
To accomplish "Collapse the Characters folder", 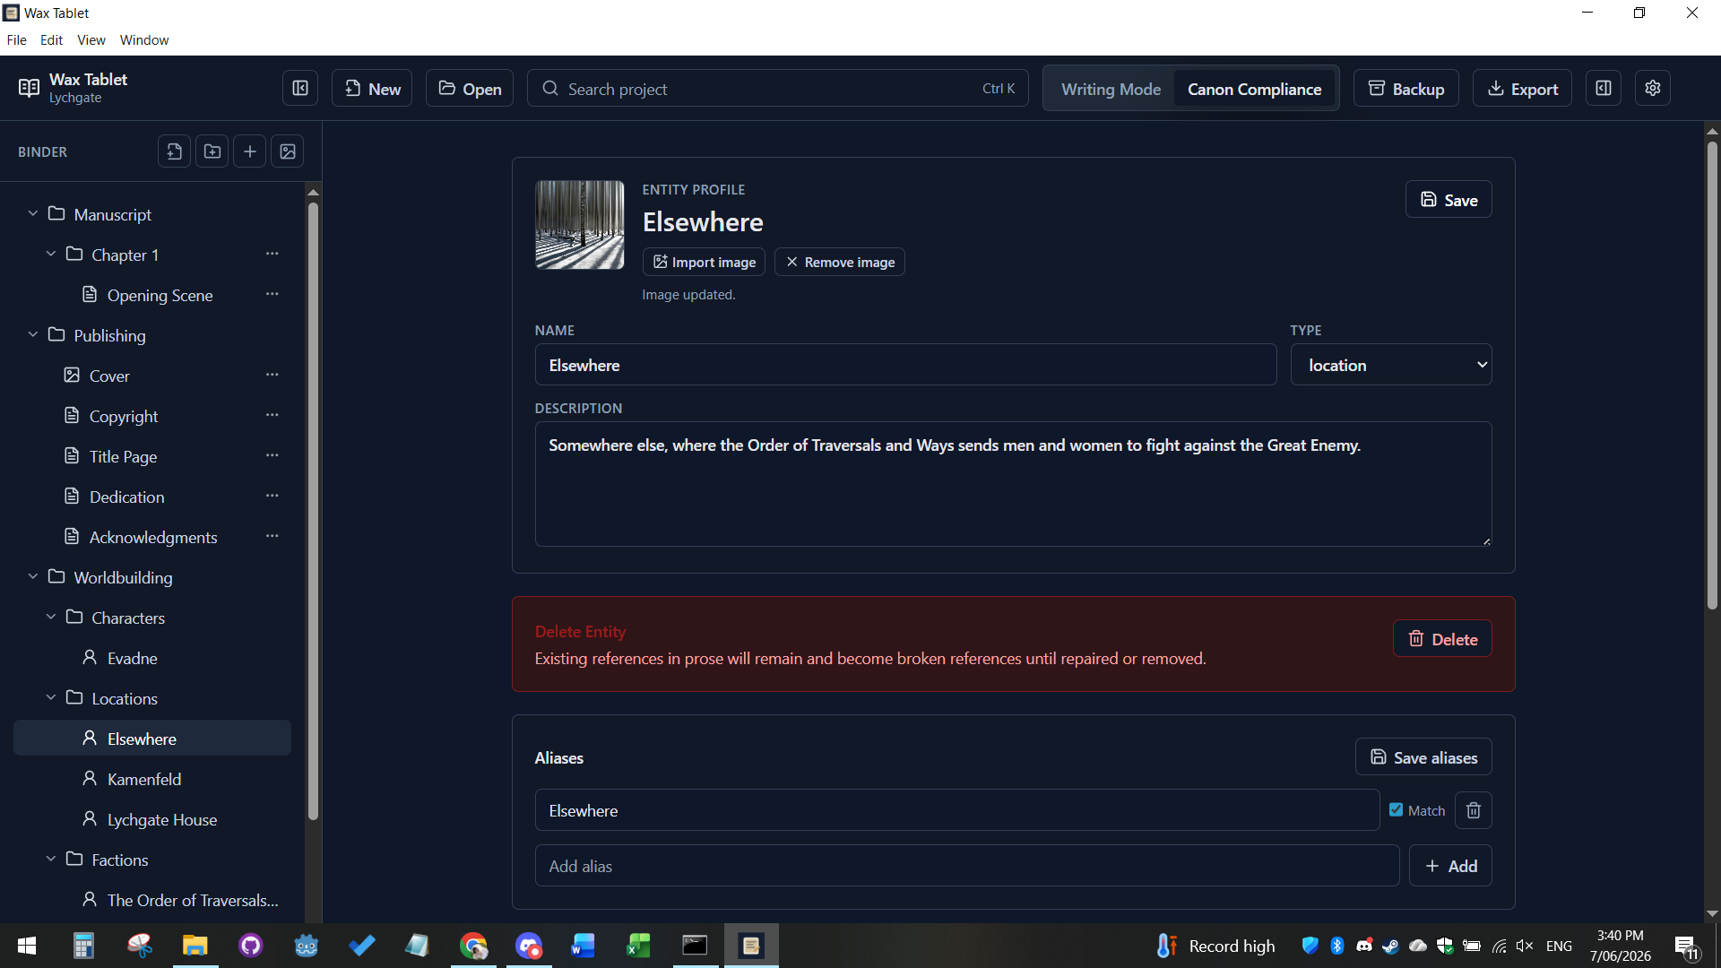I will tap(51, 617).
